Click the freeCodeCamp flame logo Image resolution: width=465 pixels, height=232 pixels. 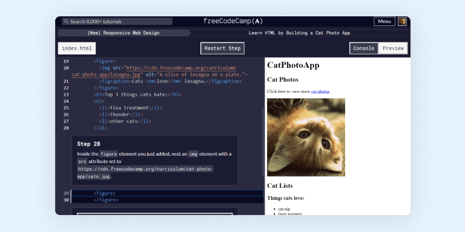(257, 21)
